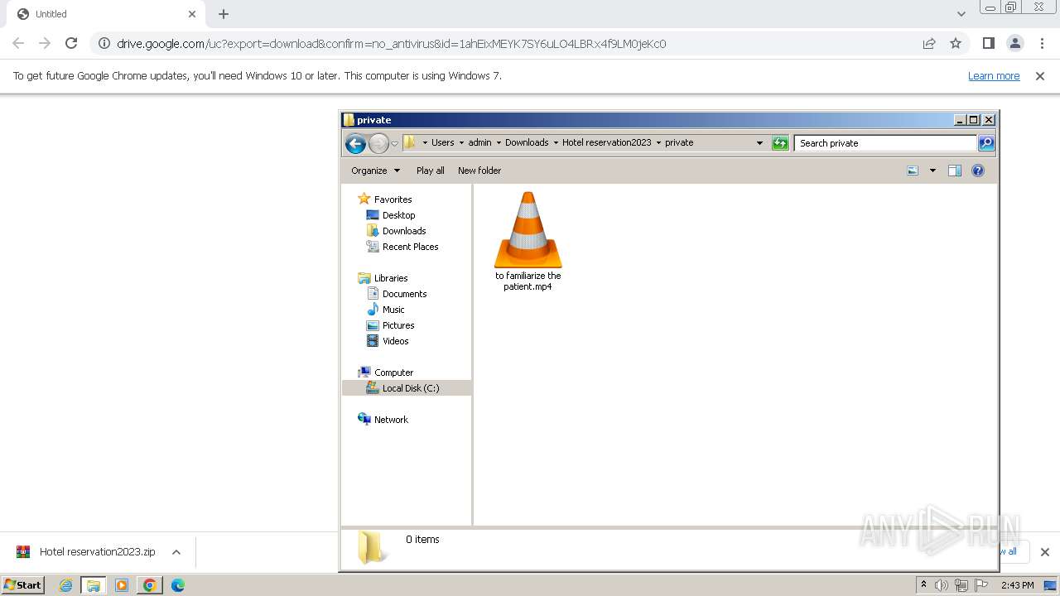Open Explorer help
This screenshot has height=596, width=1060.
(x=977, y=171)
